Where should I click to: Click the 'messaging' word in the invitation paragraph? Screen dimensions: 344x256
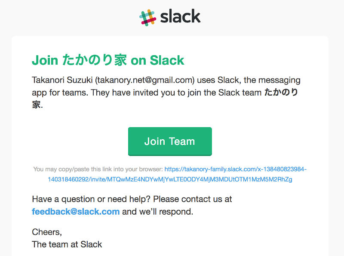click(x=279, y=81)
